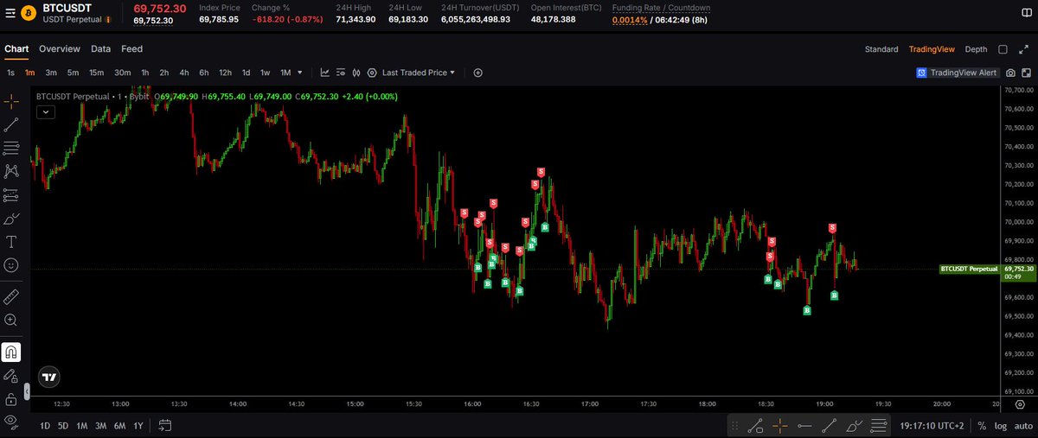
Task: Change the candlestick chart type
Action: coord(356,73)
